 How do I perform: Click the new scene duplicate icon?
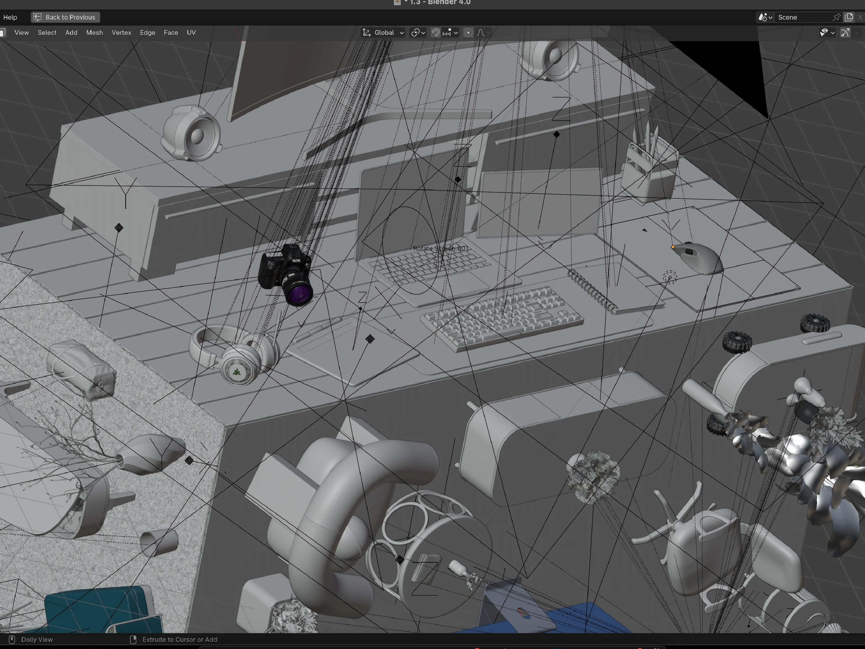tap(848, 17)
